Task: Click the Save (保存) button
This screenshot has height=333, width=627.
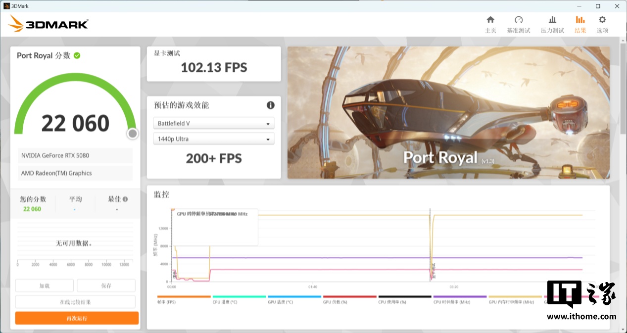Action: point(106,285)
